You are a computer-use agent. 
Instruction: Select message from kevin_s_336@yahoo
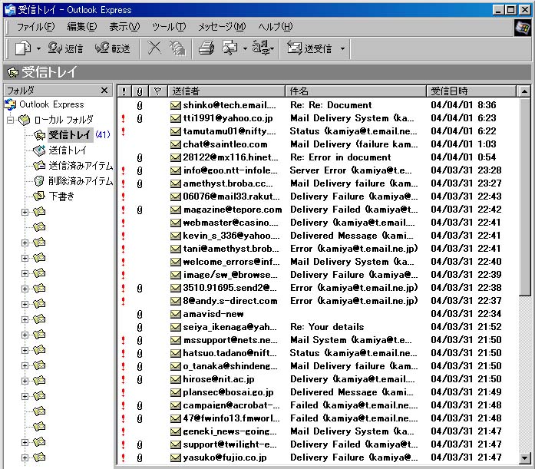[231, 236]
